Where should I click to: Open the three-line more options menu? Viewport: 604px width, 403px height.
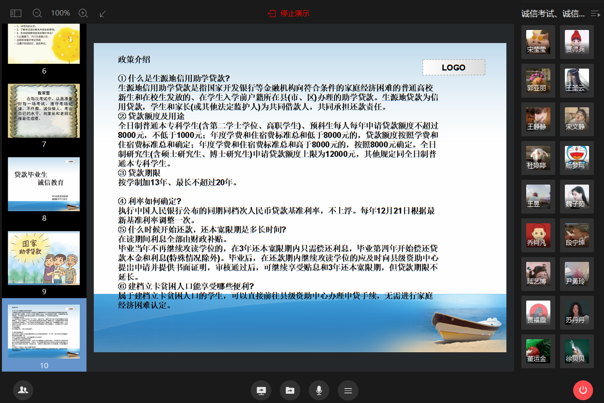348,390
